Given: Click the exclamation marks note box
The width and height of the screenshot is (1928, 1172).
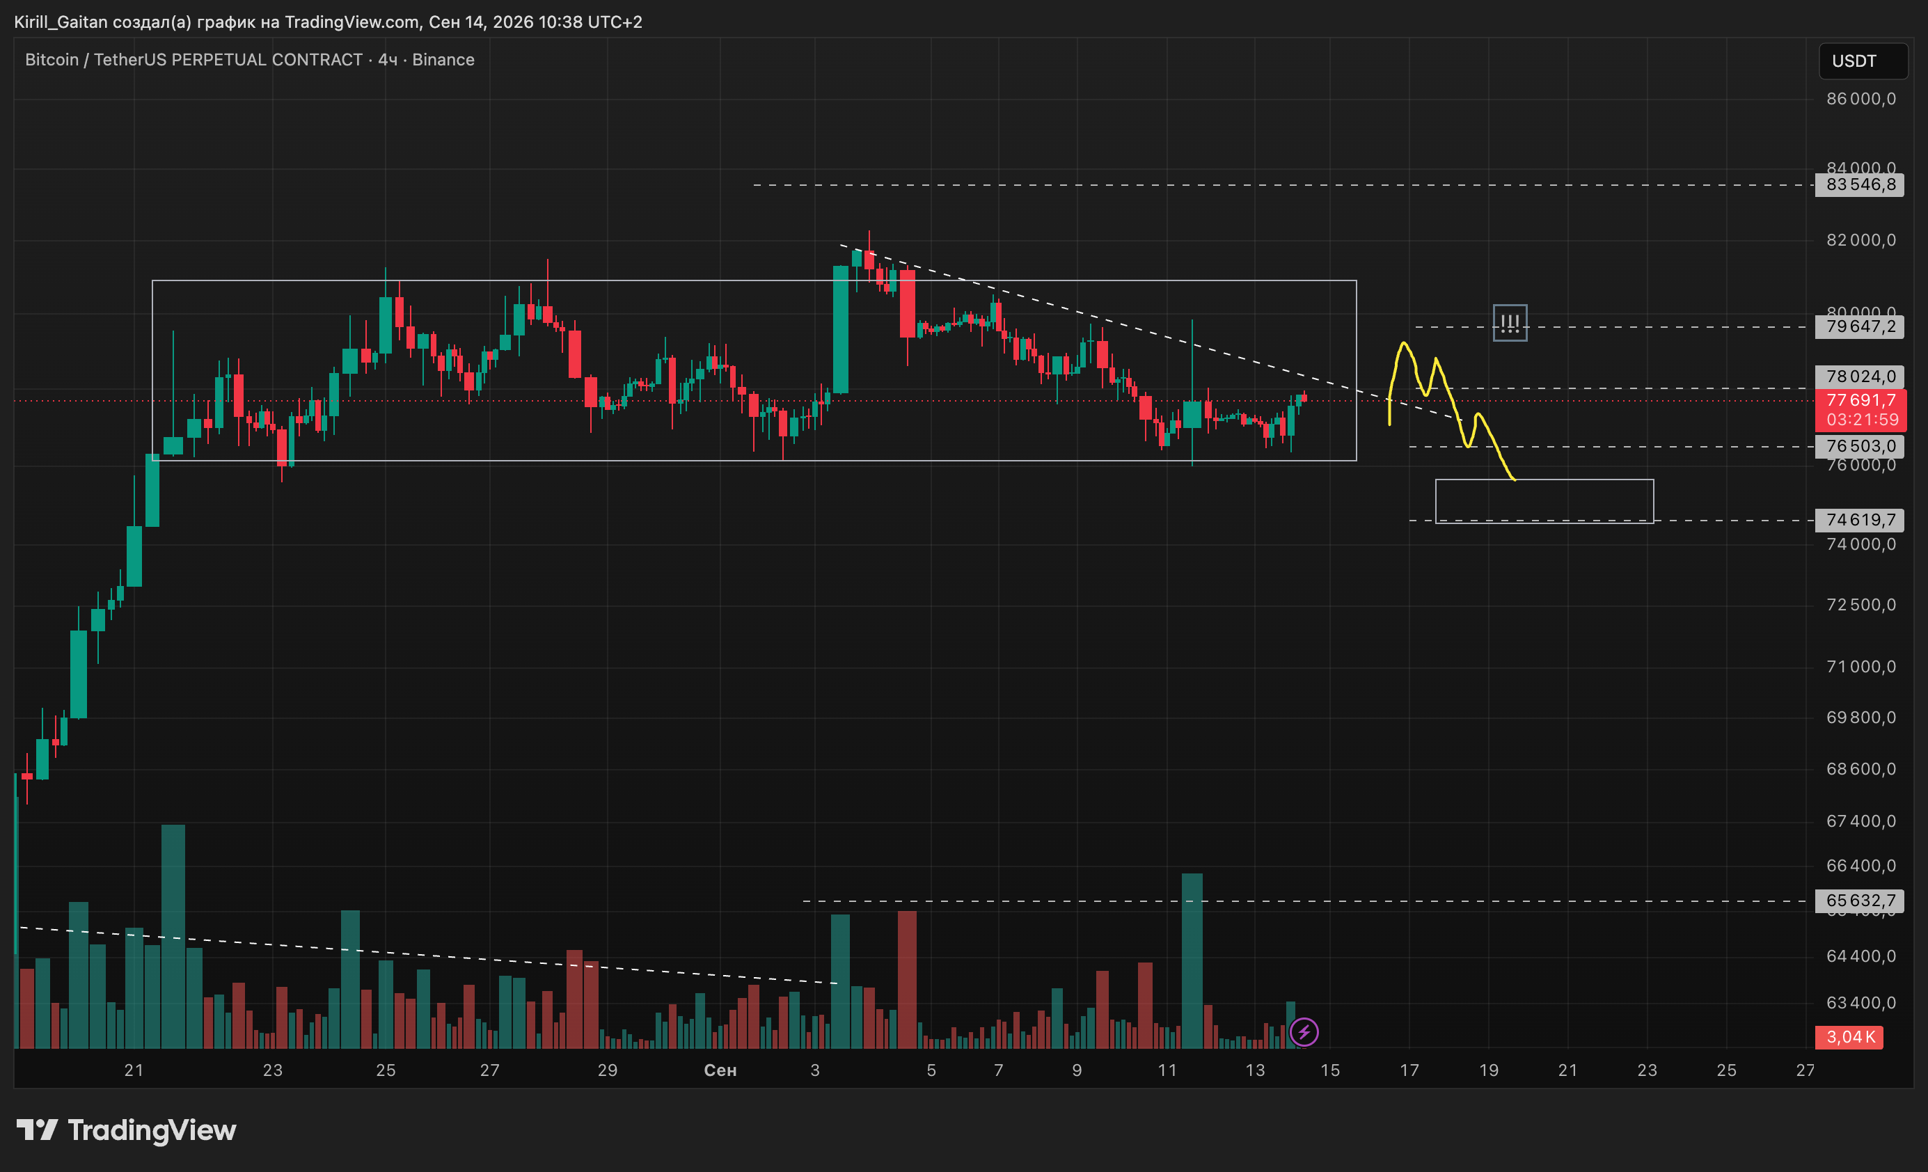Looking at the screenshot, I should (x=1510, y=323).
